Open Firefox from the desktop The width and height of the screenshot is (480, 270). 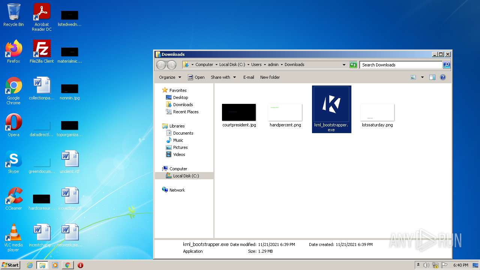[x=13, y=52]
